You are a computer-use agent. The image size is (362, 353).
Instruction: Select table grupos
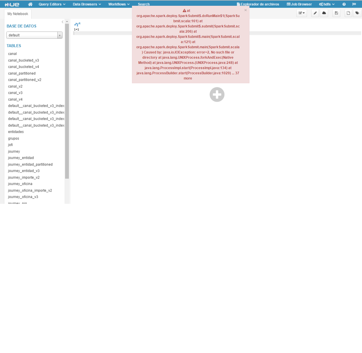(14, 138)
